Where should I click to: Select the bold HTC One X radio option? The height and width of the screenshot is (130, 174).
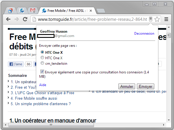(42, 52)
